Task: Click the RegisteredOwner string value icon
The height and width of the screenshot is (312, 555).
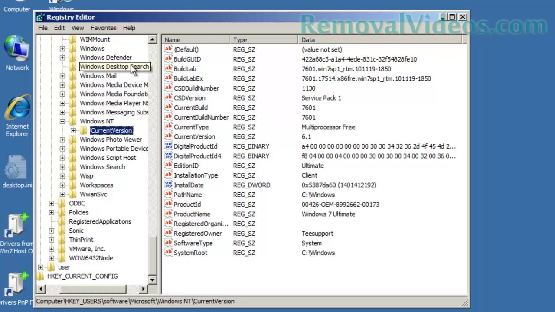Action: coord(168,233)
